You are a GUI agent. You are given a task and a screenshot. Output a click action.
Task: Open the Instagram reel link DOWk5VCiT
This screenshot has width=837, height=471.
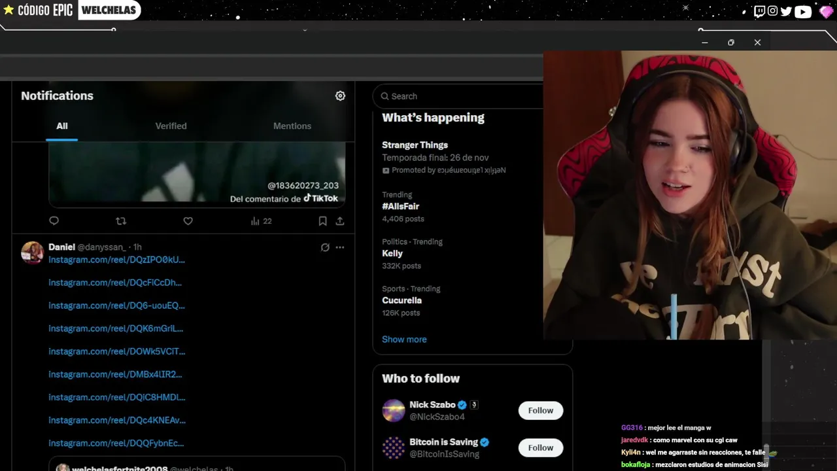[116, 351]
